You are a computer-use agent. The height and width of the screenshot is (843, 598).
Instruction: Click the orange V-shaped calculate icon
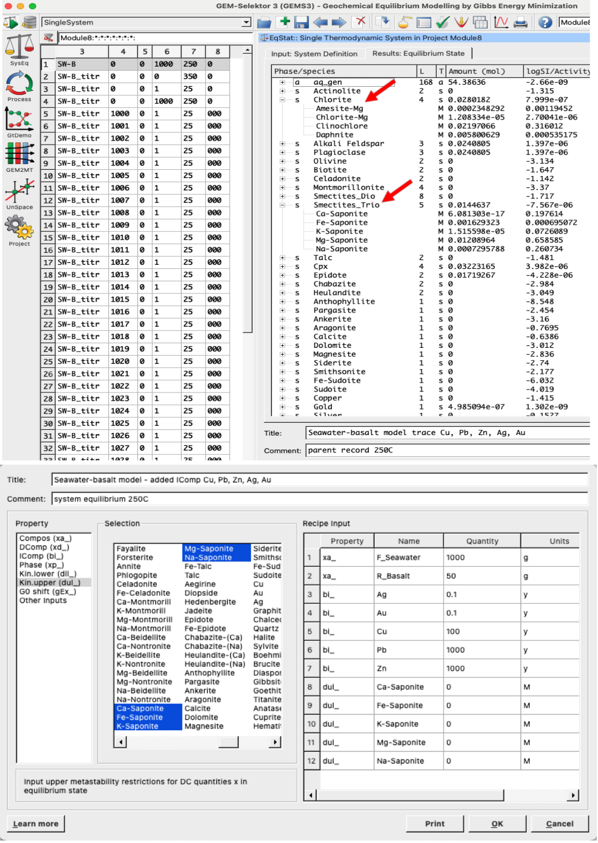pyautogui.click(x=462, y=22)
